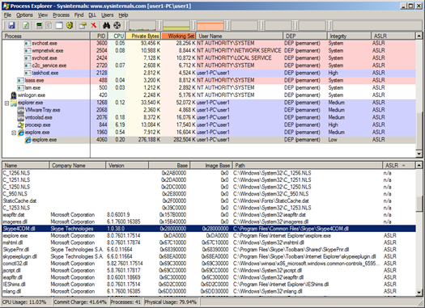Click the VMwareTray.exe process icon
The width and height of the screenshot is (425, 308).
(x=20, y=110)
